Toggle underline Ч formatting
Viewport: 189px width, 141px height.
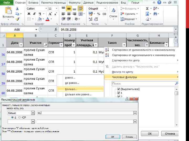click(40, 14)
